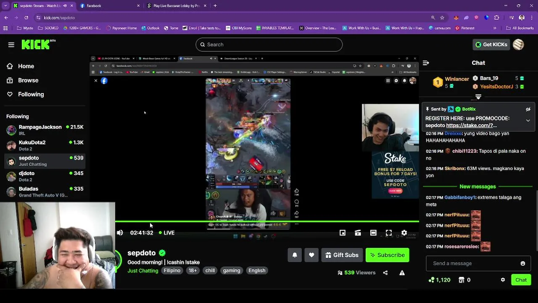This screenshot has height=303, width=538.
Task: Select the Filipino tag
Action: coord(172,271)
